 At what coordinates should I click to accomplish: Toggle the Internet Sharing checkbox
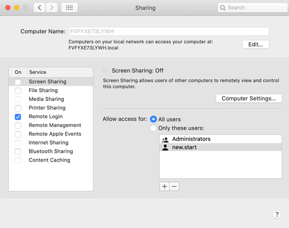click(18, 143)
